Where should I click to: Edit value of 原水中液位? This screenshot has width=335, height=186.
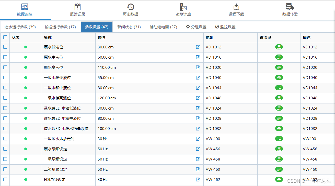click(198, 57)
